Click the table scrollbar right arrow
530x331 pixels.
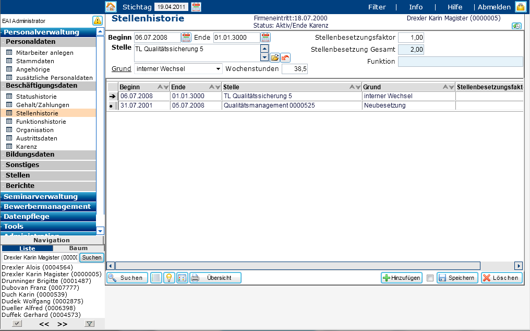click(519, 266)
